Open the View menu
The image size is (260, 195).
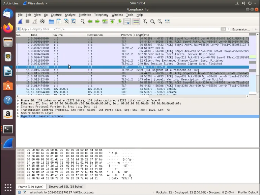tap(37, 15)
